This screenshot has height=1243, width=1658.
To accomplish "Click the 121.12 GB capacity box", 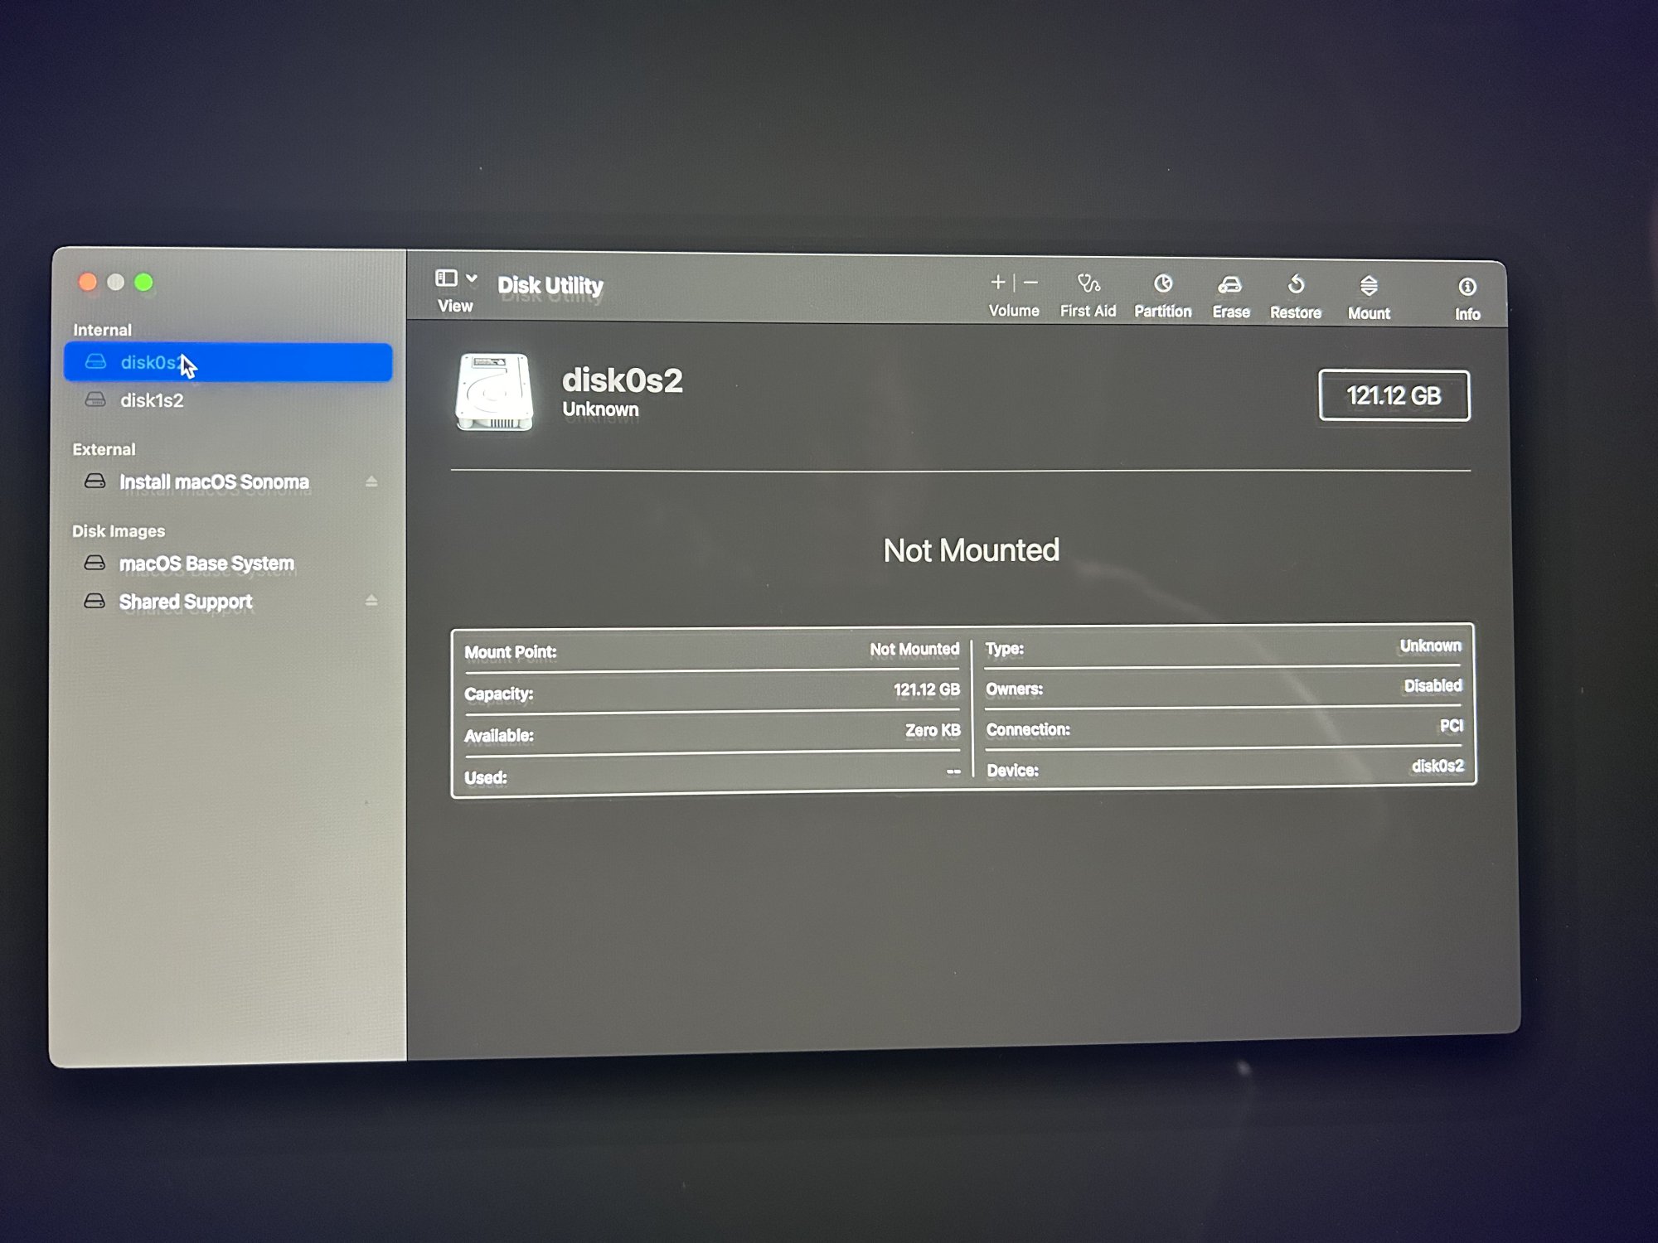I will coord(1394,395).
